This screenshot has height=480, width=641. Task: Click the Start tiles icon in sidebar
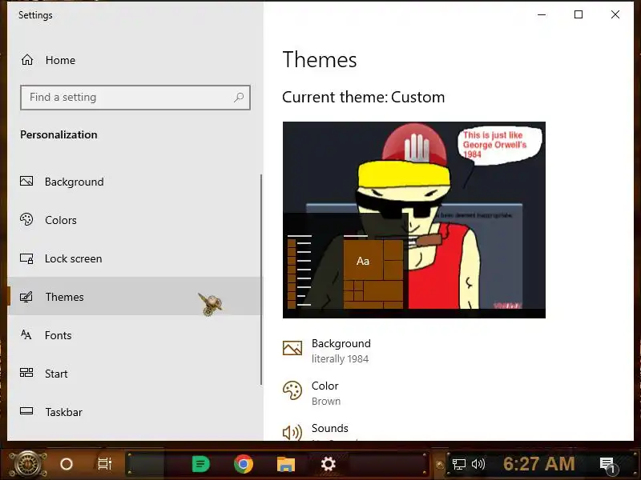26,372
